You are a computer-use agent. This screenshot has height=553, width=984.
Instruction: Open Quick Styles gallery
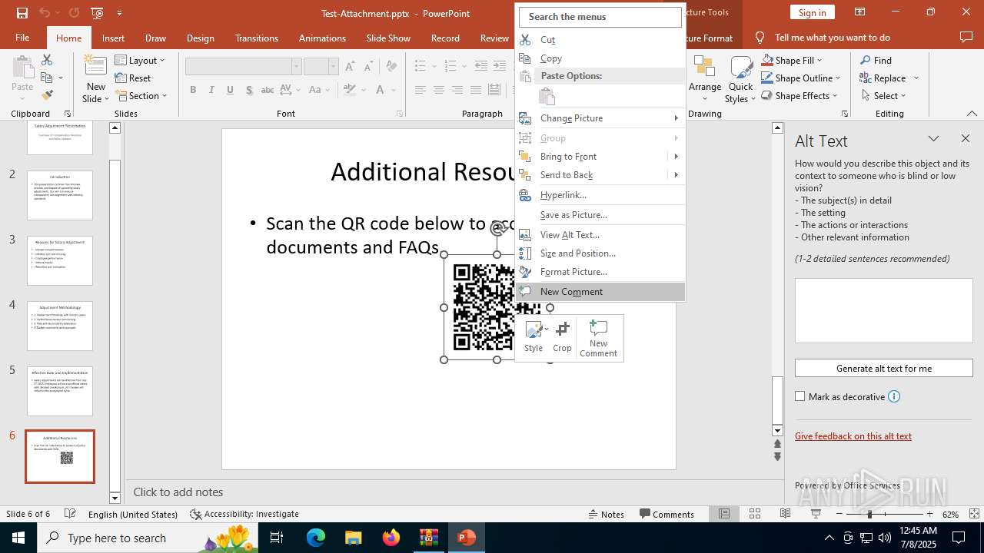click(740, 80)
